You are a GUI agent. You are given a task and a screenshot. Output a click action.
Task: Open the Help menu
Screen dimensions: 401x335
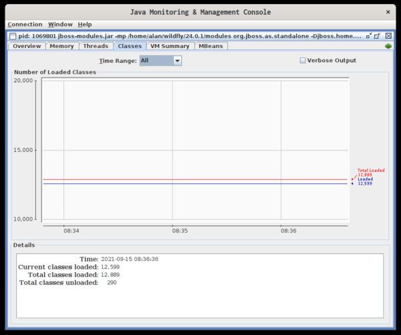tap(85, 24)
